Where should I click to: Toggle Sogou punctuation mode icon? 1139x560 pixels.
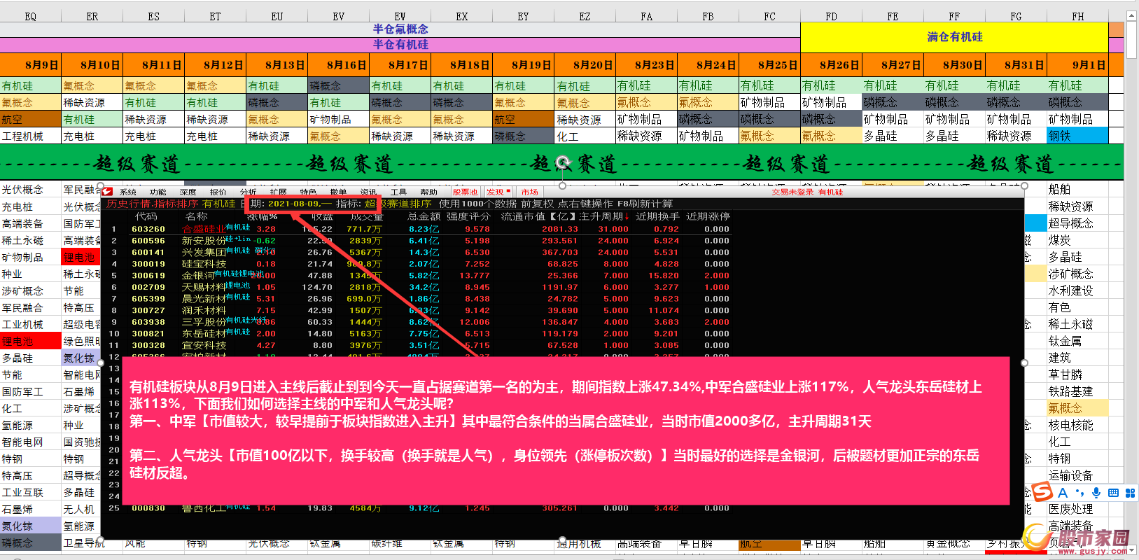click(x=1079, y=493)
